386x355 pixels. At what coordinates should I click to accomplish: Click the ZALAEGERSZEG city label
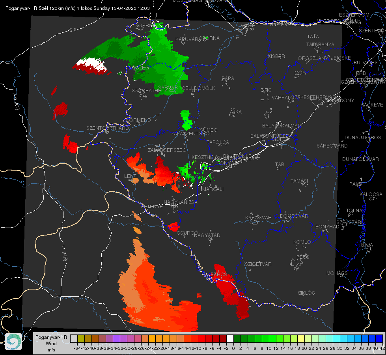click(167, 150)
